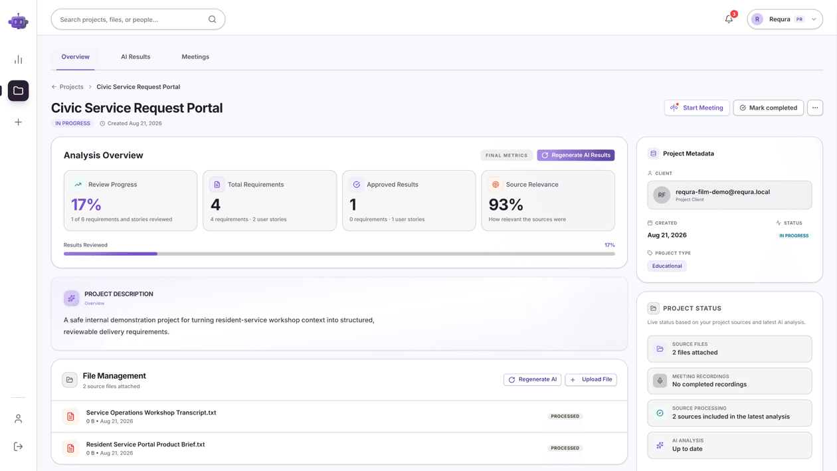This screenshot has width=837, height=471.
Task: Click the Meeting Recordings microphone icon
Action: [x=660, y=381]
